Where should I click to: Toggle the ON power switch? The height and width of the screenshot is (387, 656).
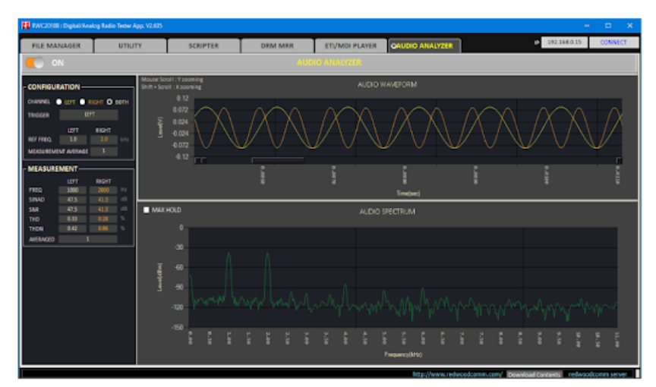point(35,63)
